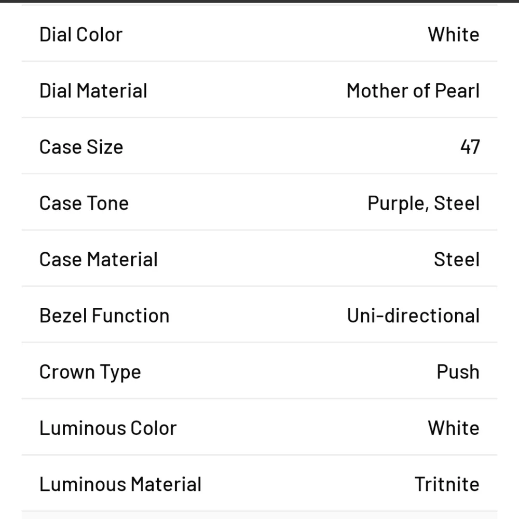
Task: Click the Push crown type value
Action: [458, 372]
